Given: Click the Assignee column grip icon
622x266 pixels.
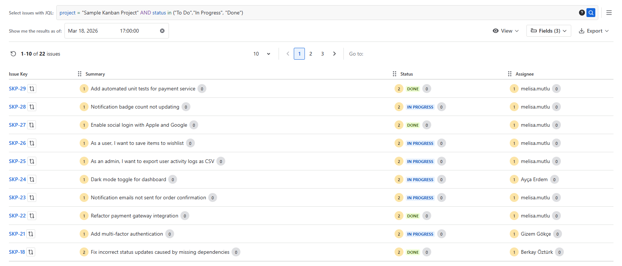Looking at the screenshot, I should (510, 74).
